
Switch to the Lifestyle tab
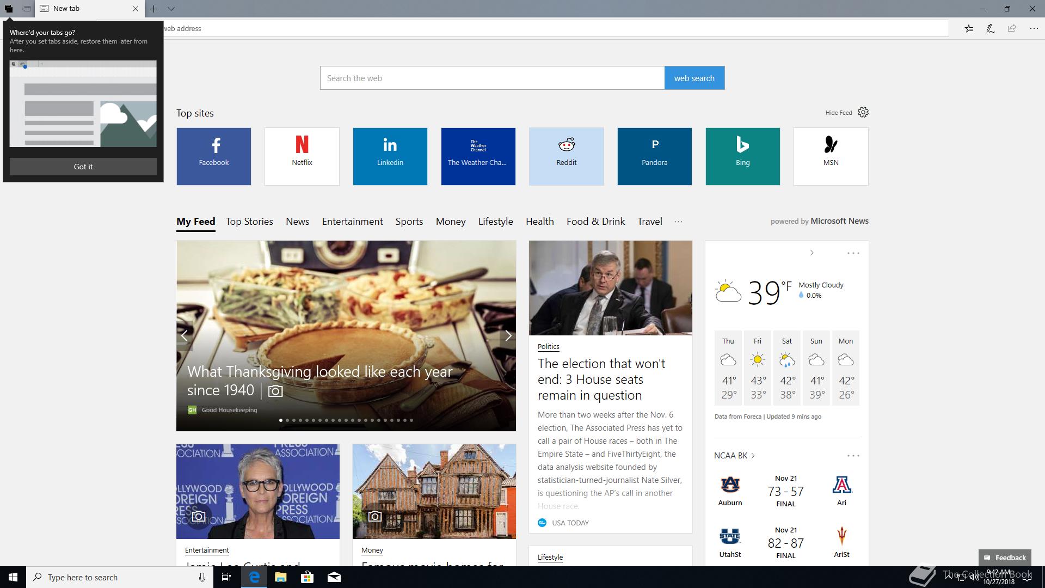495,222
